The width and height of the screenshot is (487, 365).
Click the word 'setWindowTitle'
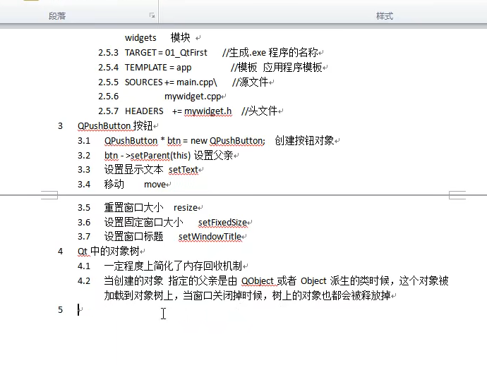click(210, 237)
